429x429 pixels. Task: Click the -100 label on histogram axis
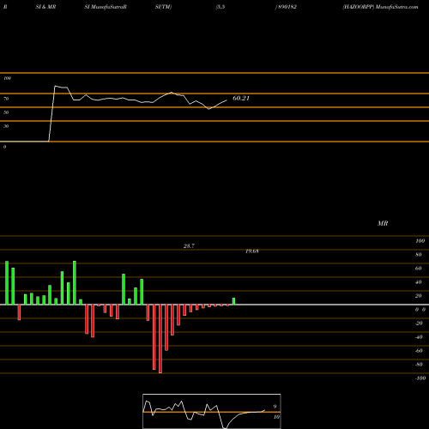click(420, 378)
